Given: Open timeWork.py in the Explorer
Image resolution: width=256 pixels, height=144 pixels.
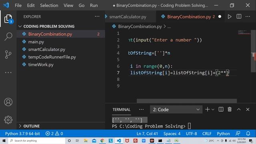Looking at the screenshot, I should (x=61, y=64).
